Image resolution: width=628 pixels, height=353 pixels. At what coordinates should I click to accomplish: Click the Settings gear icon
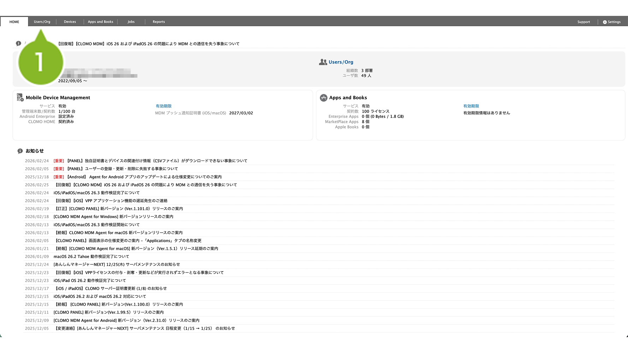[605, 22]
